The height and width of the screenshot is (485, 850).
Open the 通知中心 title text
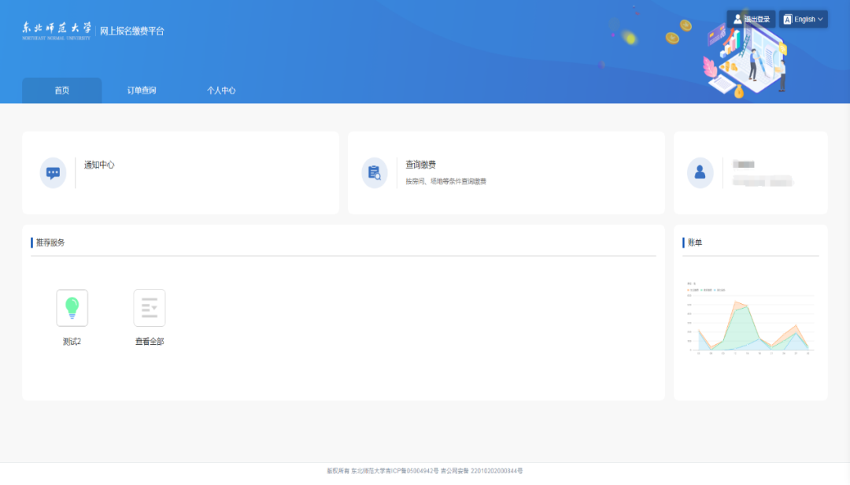tap(99, 165)
